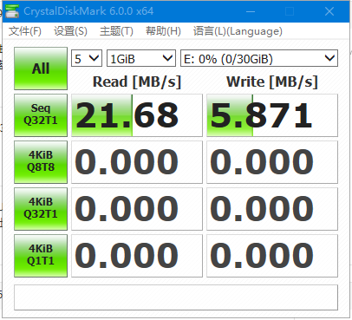Screen dimensions: 352x320
Task: Click the empty comment field at the bottom
Action: click(x=176, y=297)
